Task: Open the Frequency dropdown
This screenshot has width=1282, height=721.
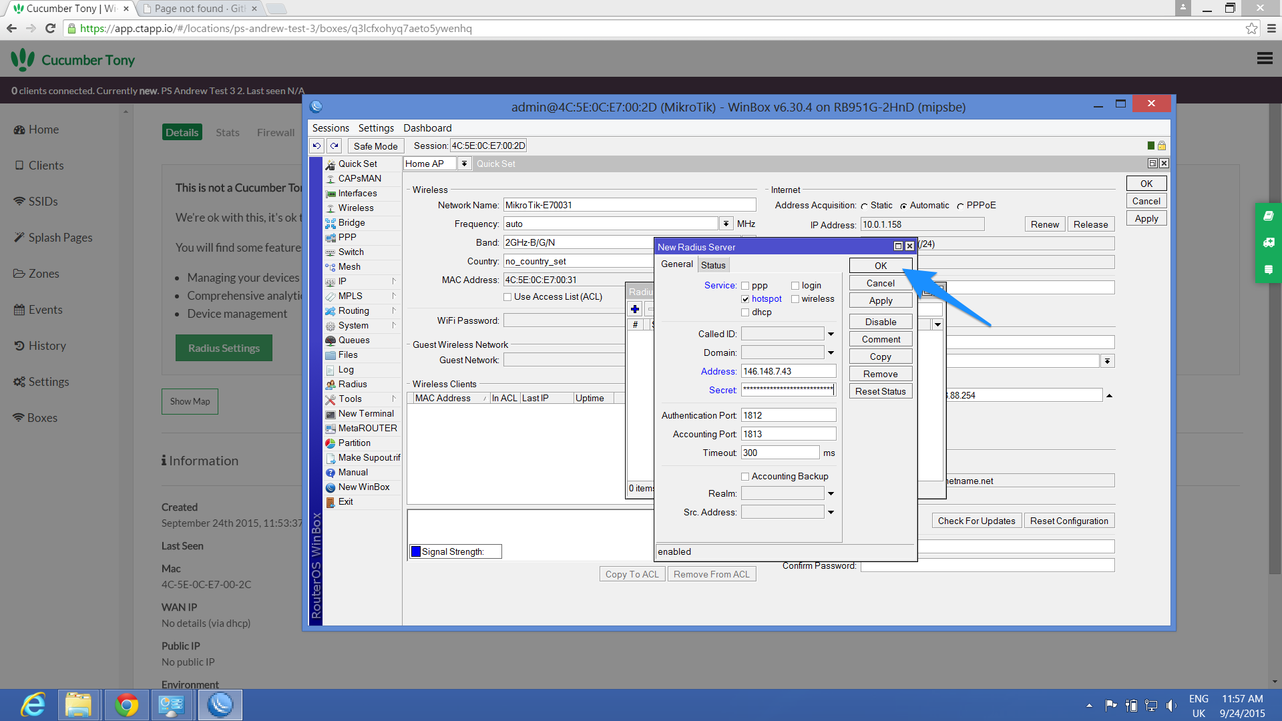Action: [x=726, y=224]
